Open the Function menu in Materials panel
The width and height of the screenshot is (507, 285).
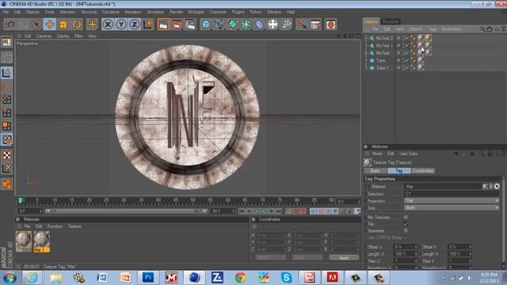(55, 226)
